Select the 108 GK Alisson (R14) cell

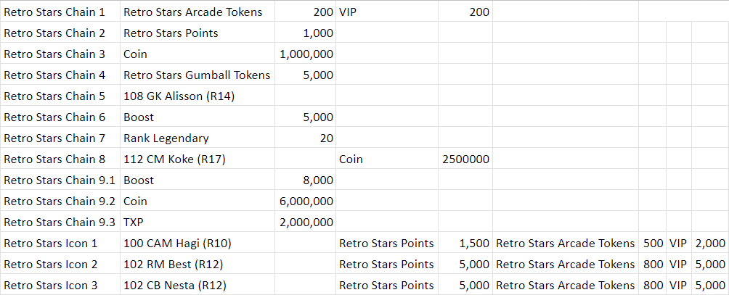point(197,96)
